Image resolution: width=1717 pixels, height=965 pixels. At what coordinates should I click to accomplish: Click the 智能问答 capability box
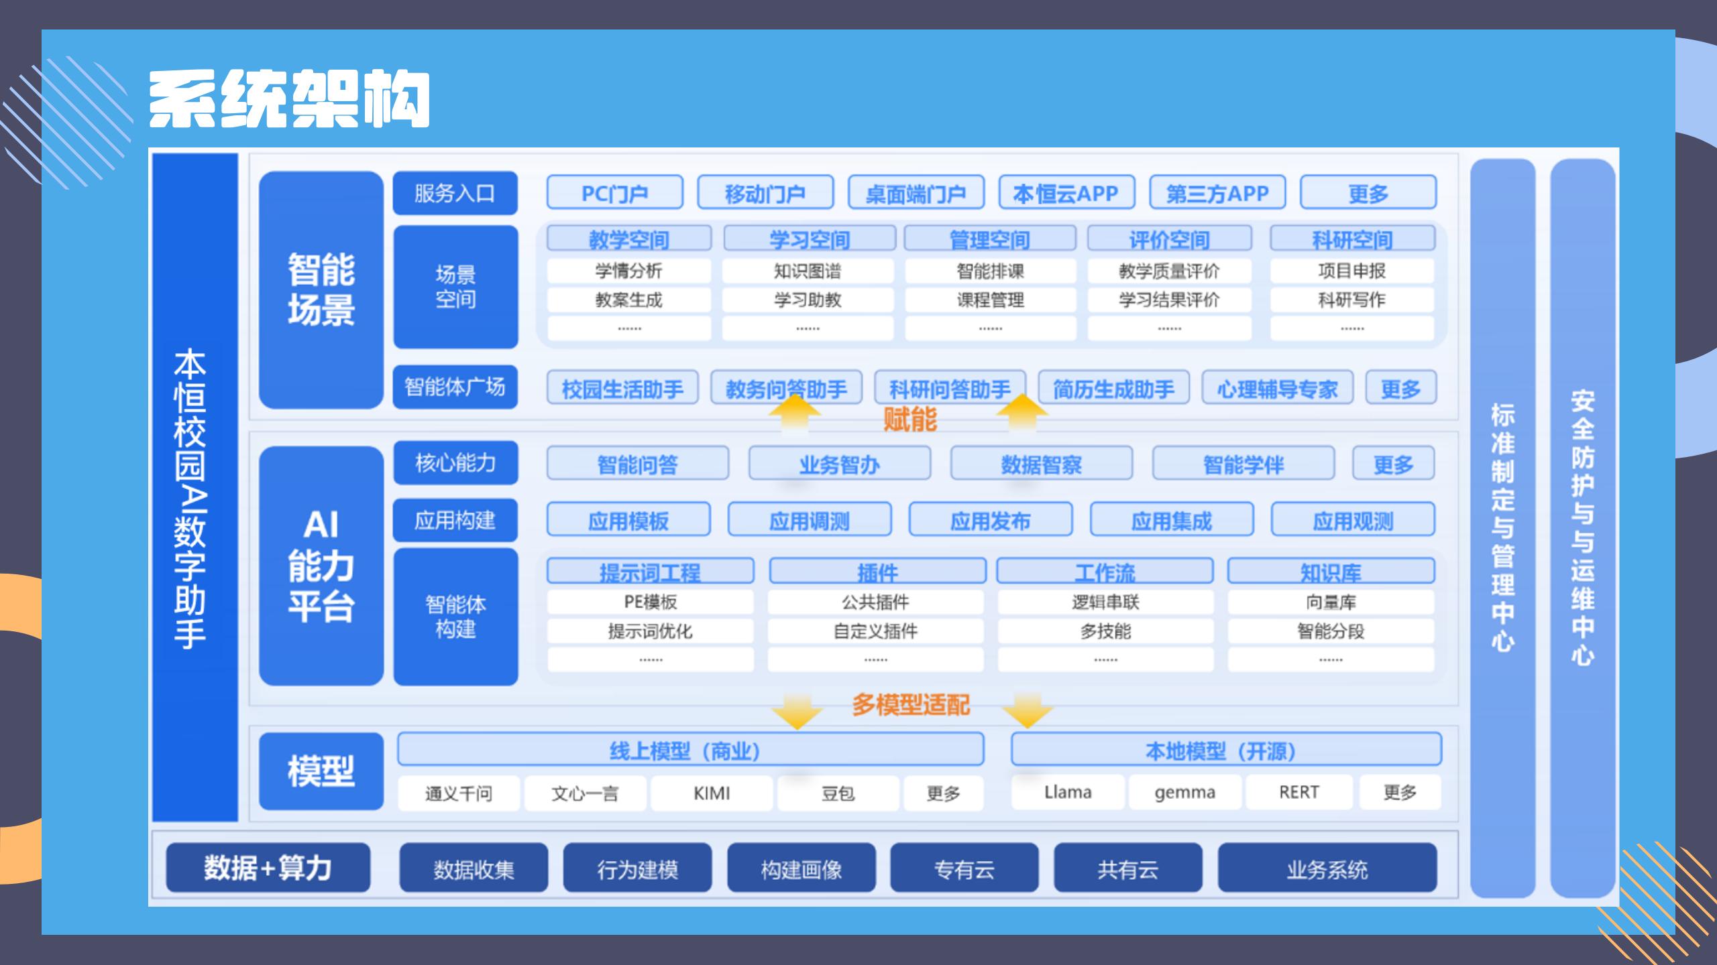coord(637,463)
